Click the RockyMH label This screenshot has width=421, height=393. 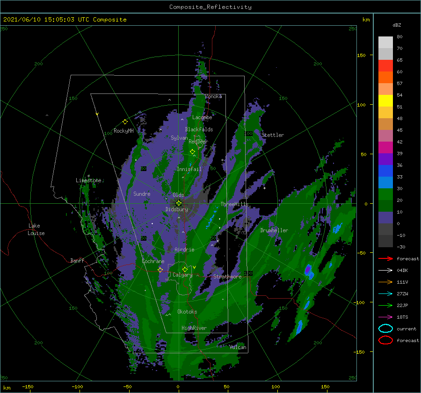click(123, 131)
